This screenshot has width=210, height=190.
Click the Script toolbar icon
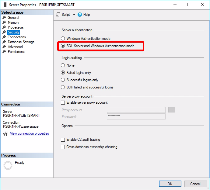58,15
